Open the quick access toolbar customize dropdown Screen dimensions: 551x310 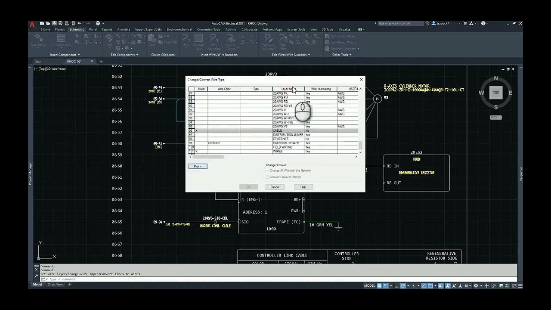point(103,23)
